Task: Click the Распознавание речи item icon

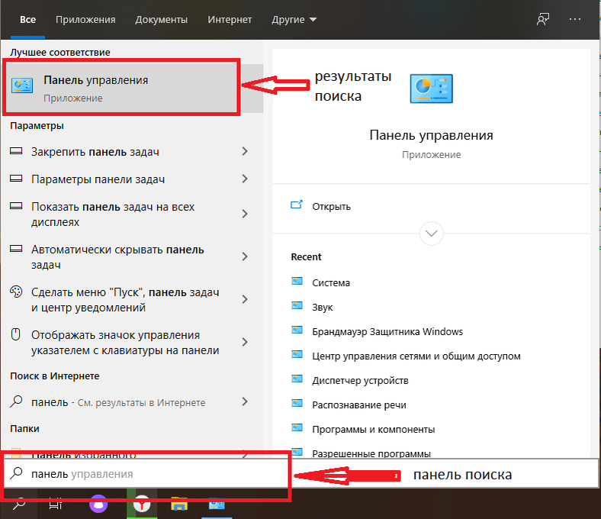Action: click(297, 404)
